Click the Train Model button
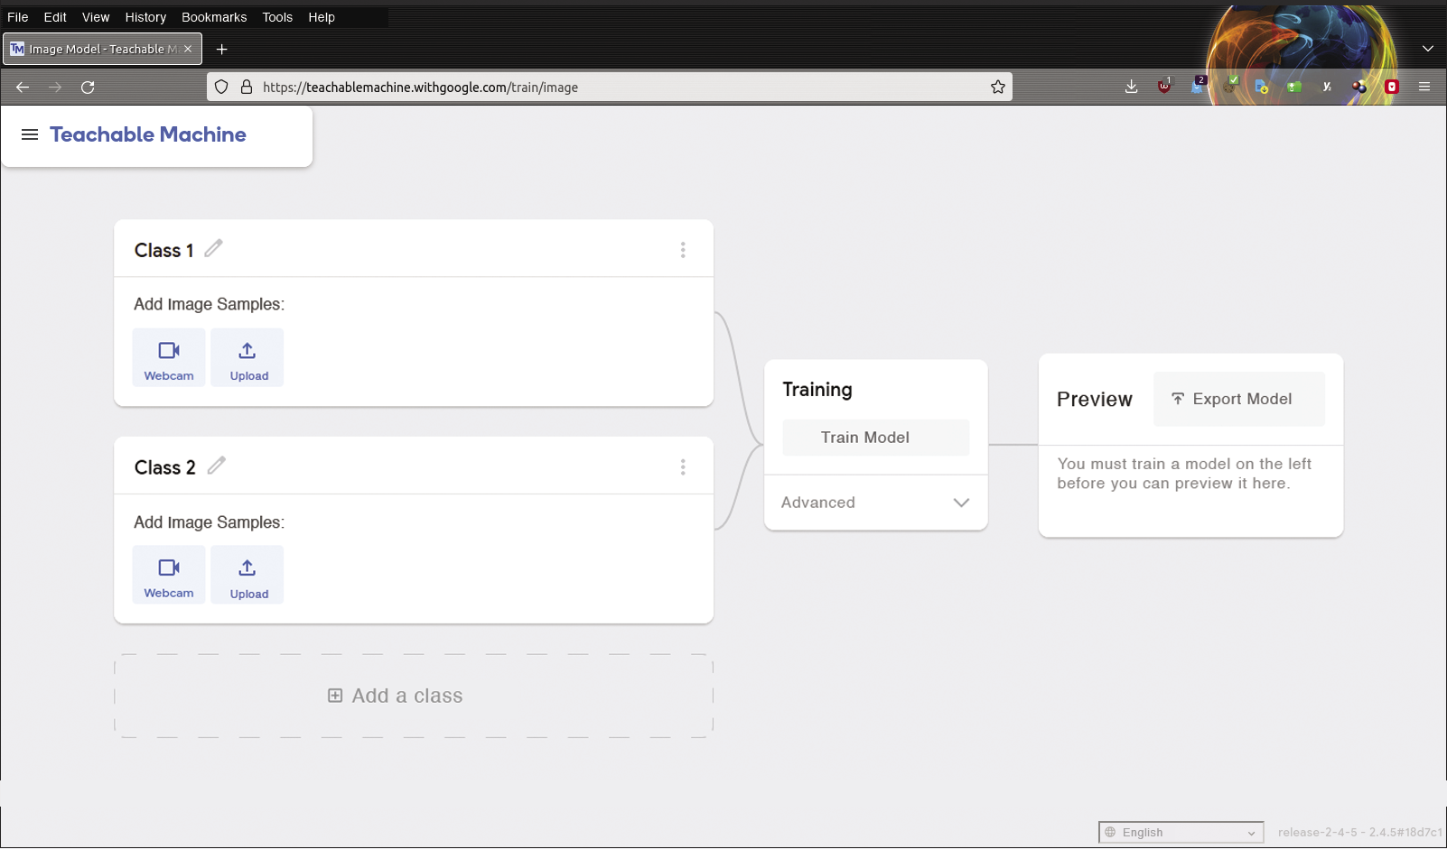Screen dimensions: 1447x849 (x=875, y=438)
